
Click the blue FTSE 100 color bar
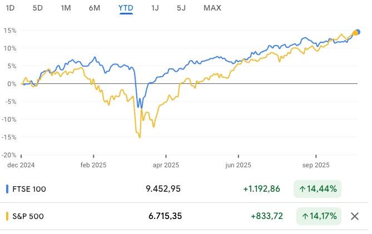[x=7, y=189]
